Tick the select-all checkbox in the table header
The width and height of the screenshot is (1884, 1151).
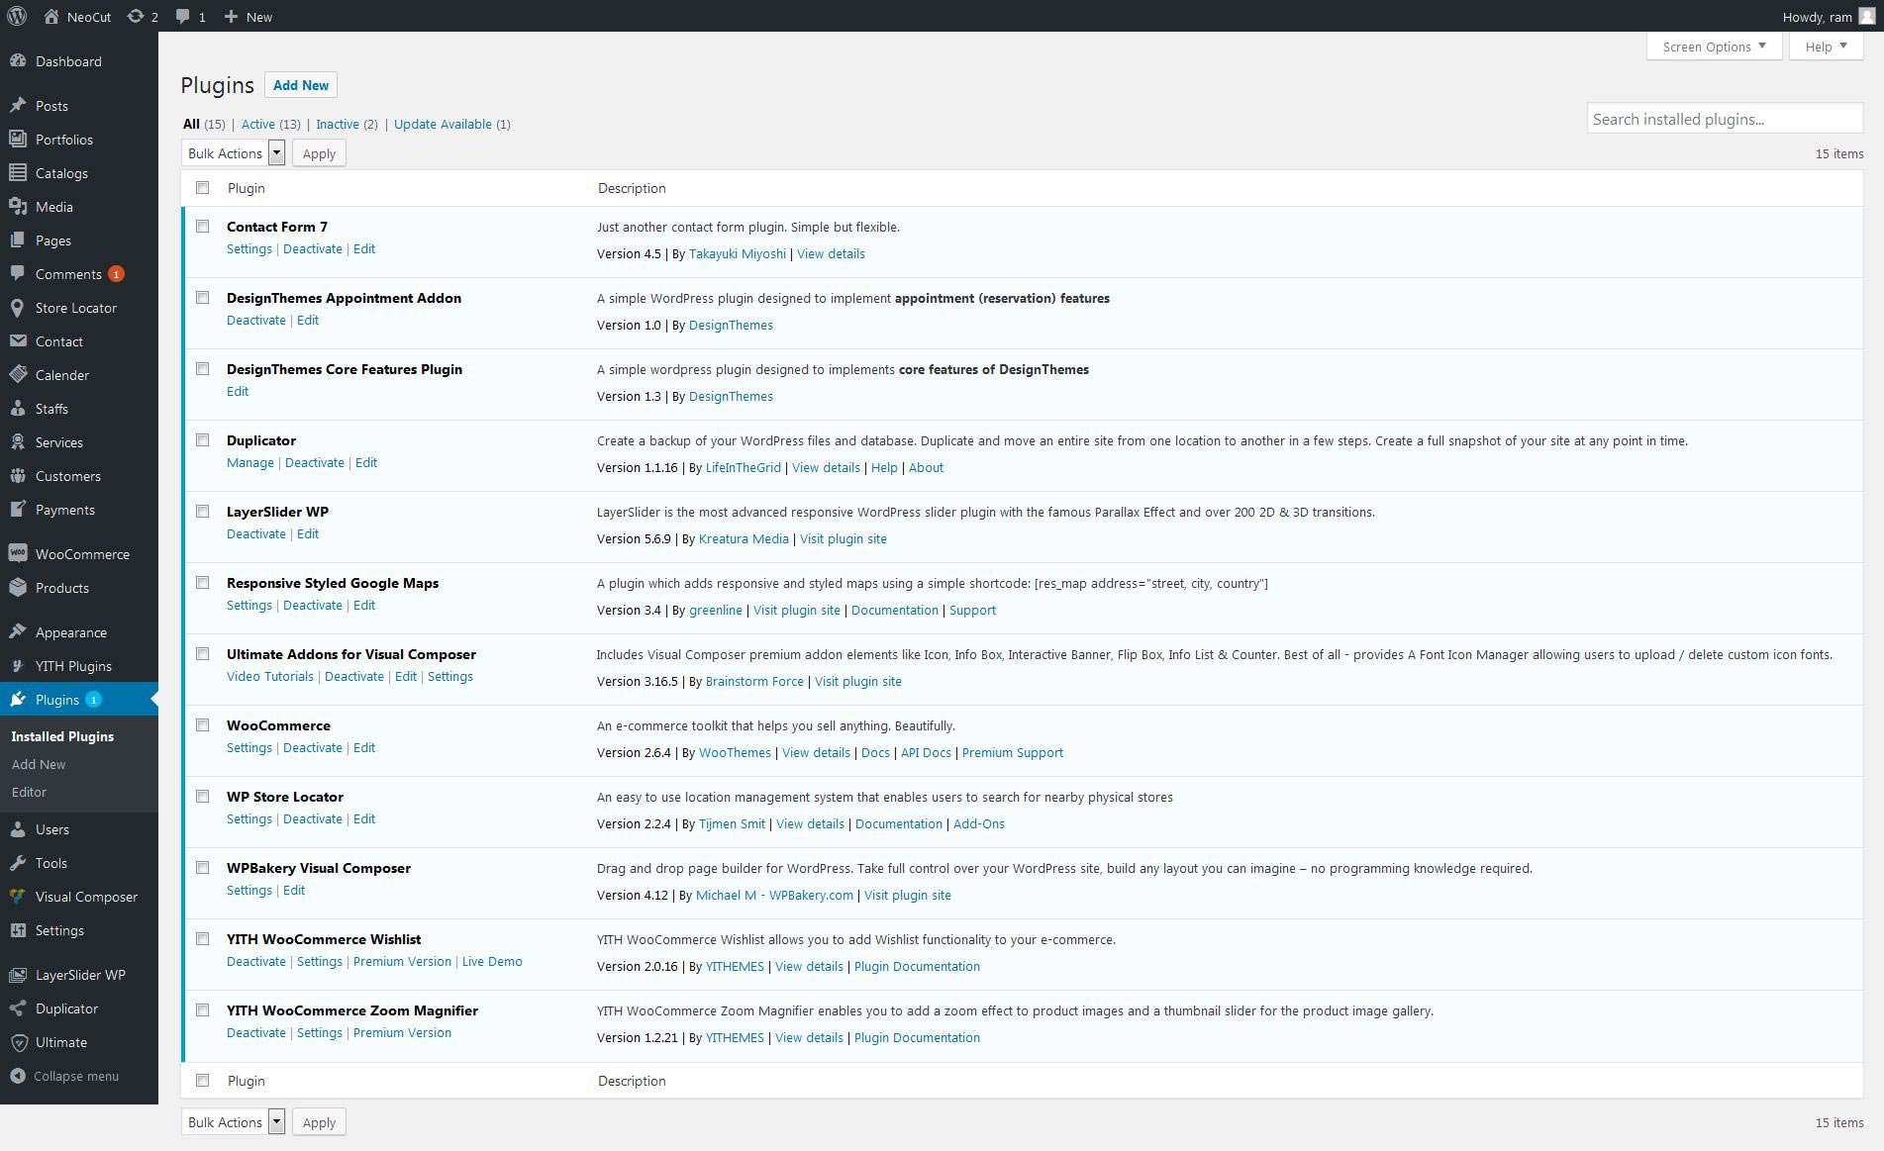(x=203, y=188)
